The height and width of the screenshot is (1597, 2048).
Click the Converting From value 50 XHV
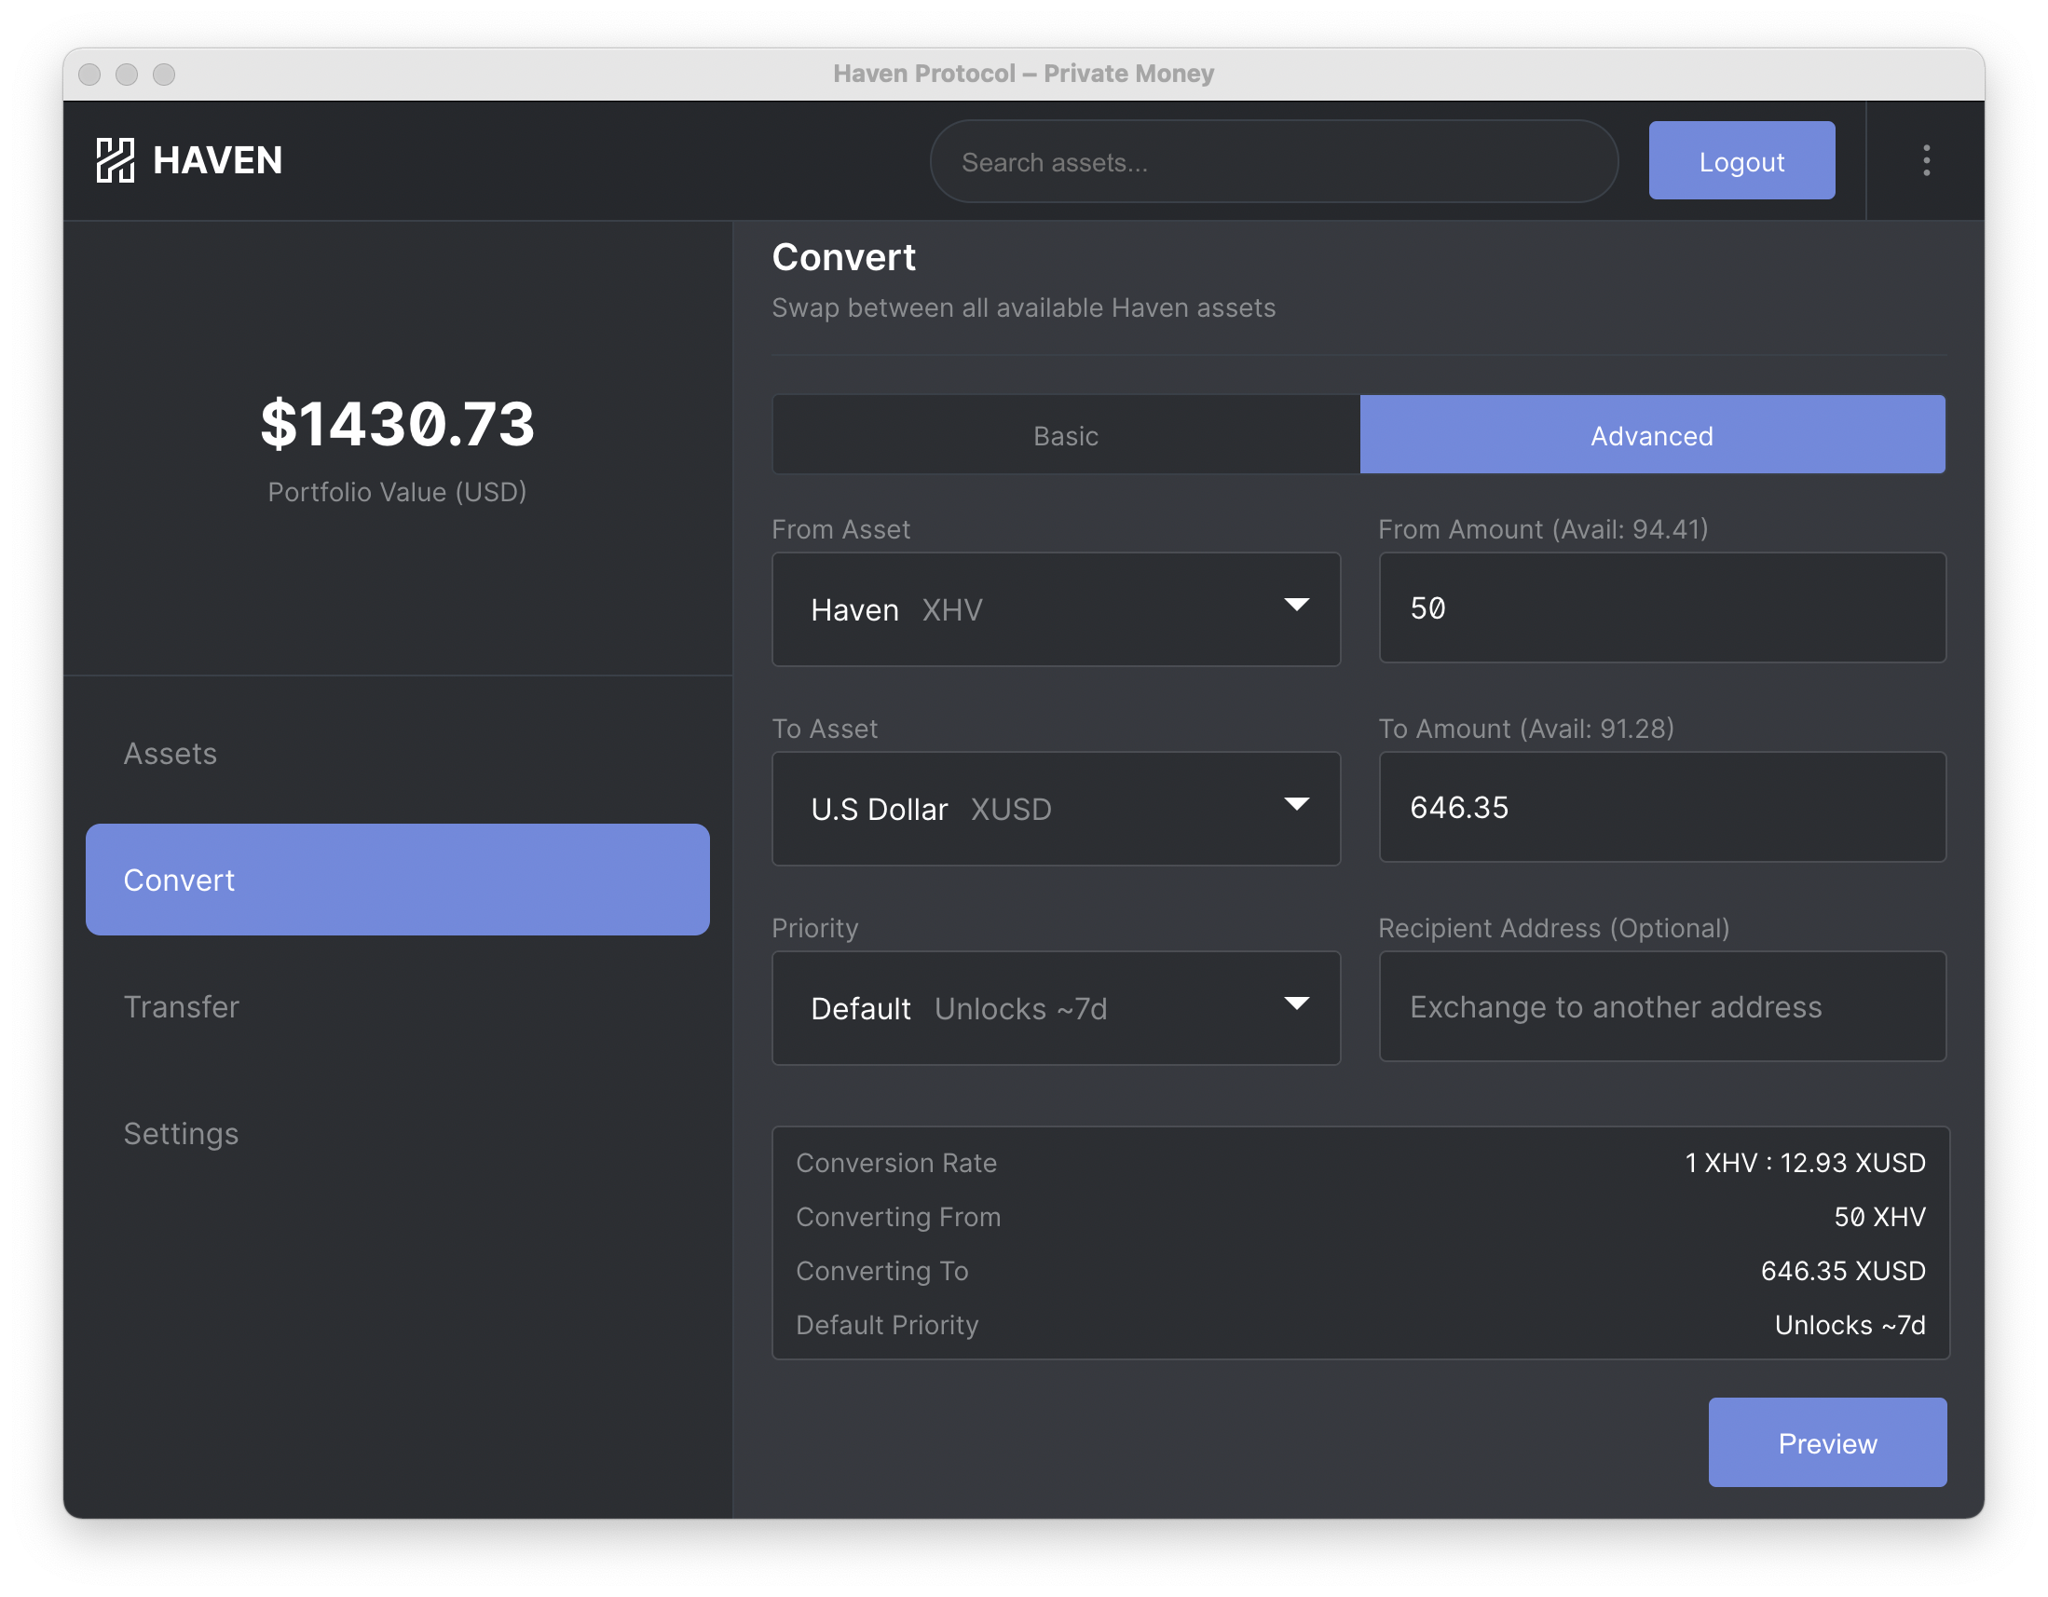point(1879,1217)
